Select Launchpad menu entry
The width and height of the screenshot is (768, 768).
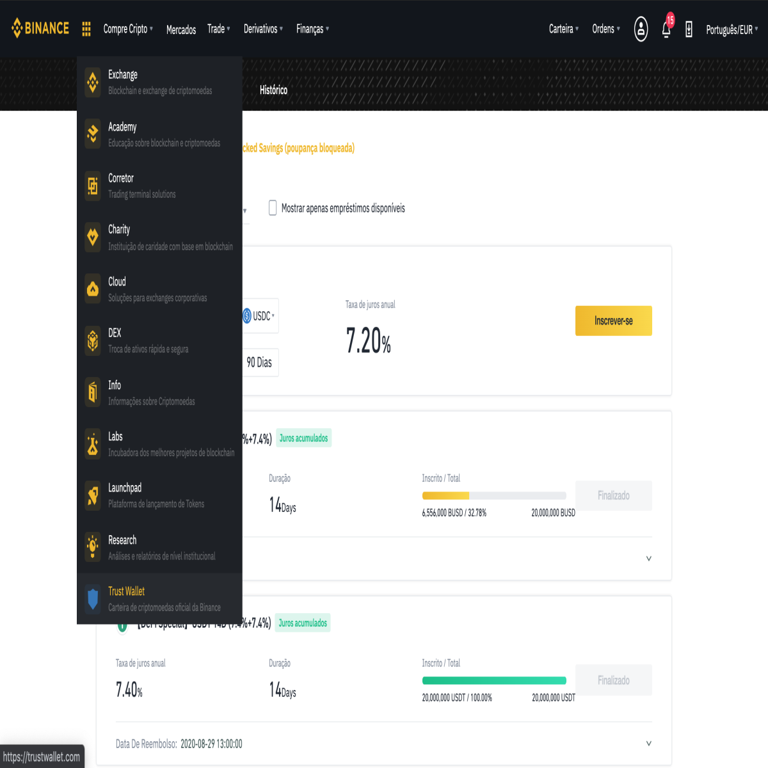coord(159,495)
